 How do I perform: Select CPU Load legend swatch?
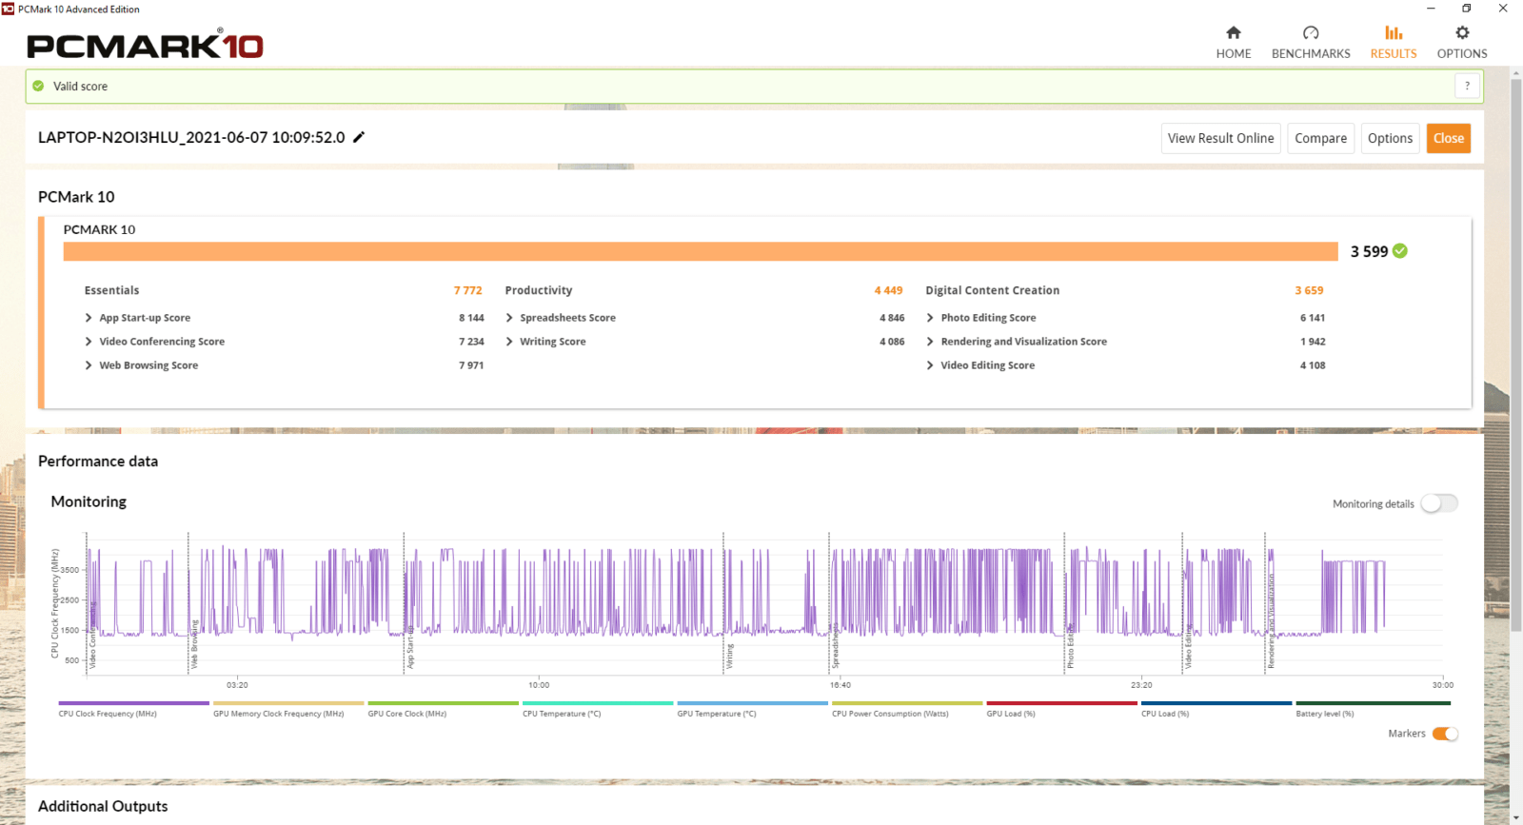tap(1216, 703)
